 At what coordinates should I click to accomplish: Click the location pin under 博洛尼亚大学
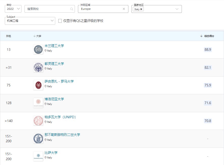[x=45, y=104]
